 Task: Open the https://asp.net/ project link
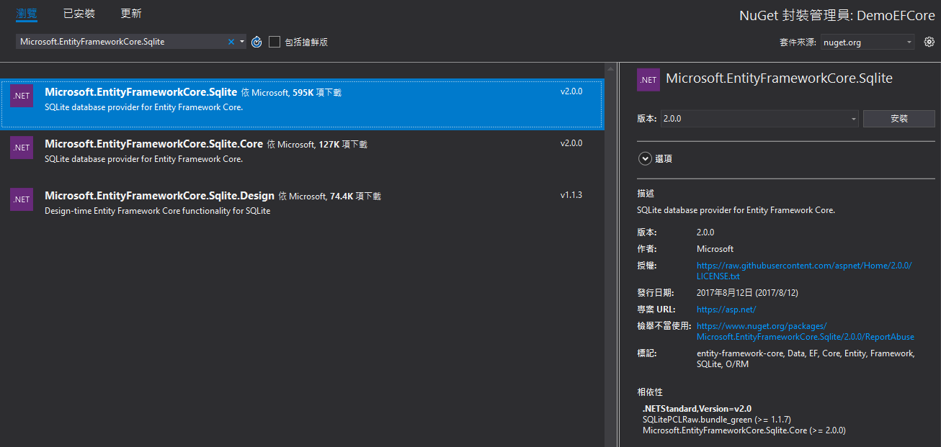point(726,310)
